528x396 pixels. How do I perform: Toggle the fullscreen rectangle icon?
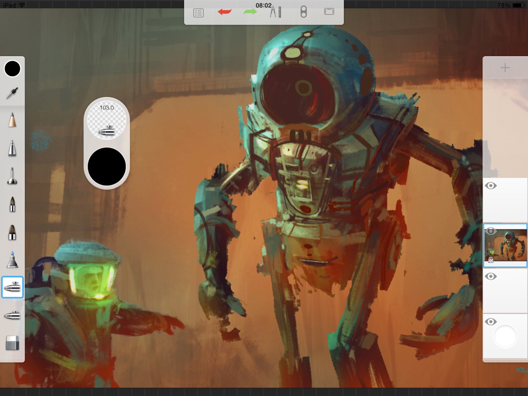pos(329,12)
